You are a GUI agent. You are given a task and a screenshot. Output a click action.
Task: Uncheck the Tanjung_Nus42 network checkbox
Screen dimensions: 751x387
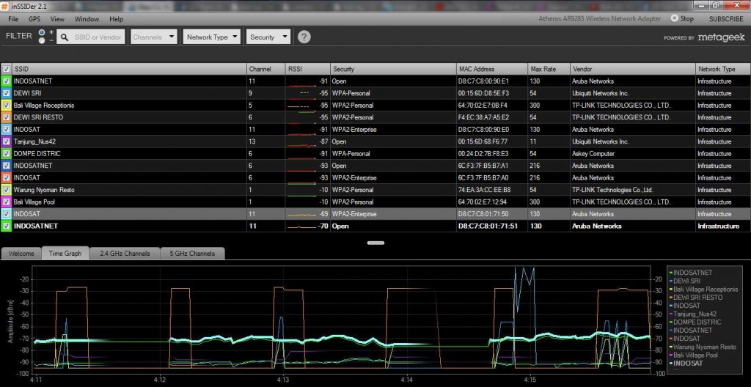[6, 141]
